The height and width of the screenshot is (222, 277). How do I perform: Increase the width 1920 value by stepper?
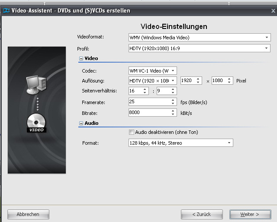pyautogui.click(x=198, y=79)
